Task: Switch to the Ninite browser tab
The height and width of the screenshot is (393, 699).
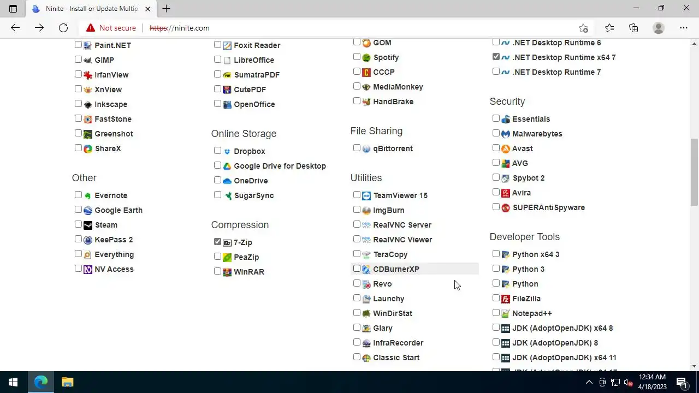Action: tap(91, 9)
